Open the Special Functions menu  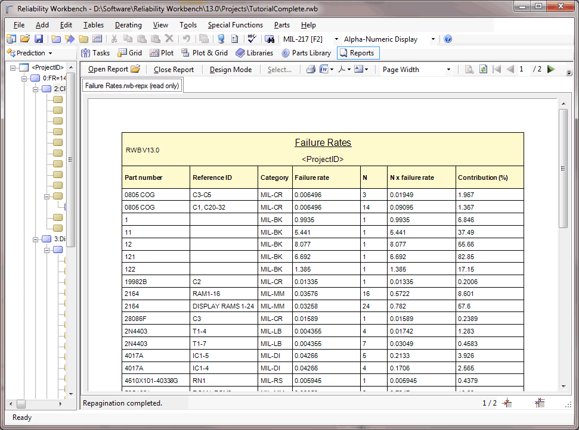(x=235, y=25)
